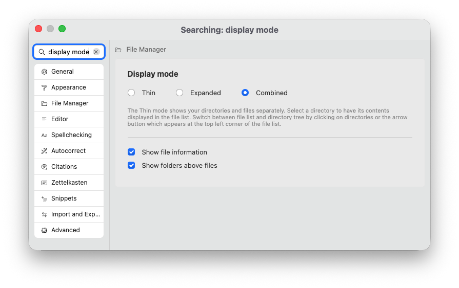
Task: Close the preferences window with red button
Action: 38,29
